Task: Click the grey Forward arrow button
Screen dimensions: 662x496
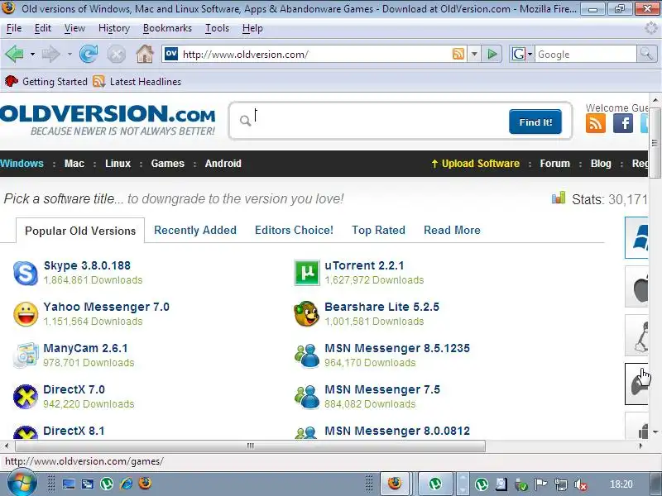Action: [51, 54]
